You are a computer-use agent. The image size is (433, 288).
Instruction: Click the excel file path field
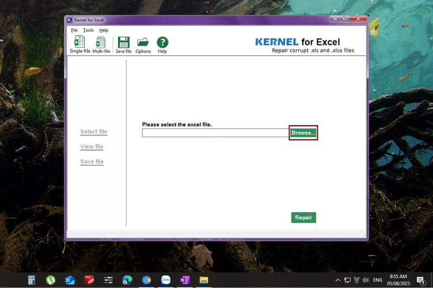click(x=216, y=133)
